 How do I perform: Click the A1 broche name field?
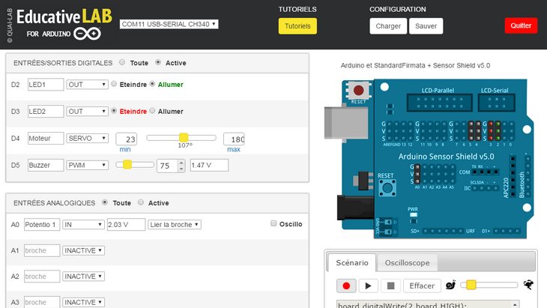point(42,250)
